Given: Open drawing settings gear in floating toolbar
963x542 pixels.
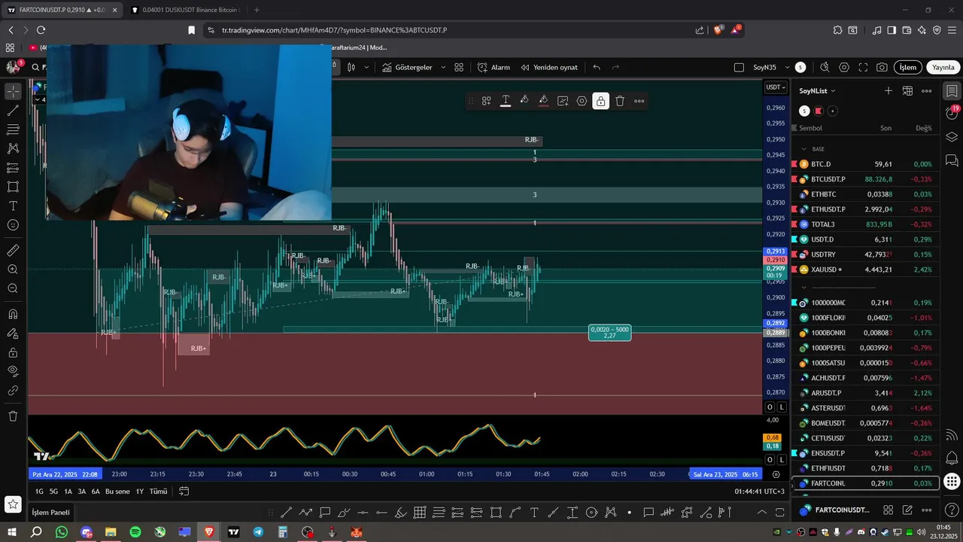Looking at the screenshot, I should click(x=582, y=101).
